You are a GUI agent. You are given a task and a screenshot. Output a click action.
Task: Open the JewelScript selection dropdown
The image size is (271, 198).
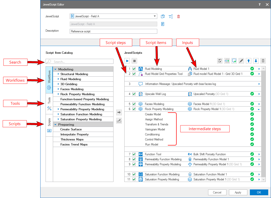[x=154, y=16]
